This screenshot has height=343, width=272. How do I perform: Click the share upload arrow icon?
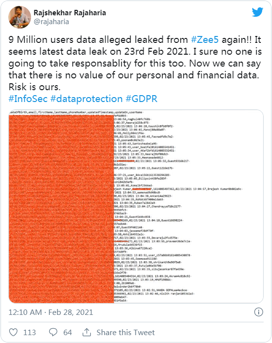[87, 332]
